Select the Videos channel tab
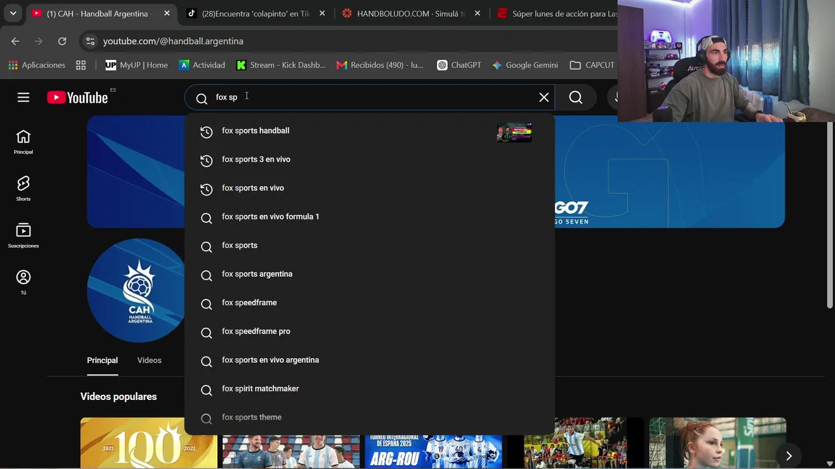The height and width of the screenshot is (469, 835). pos(149,360)
